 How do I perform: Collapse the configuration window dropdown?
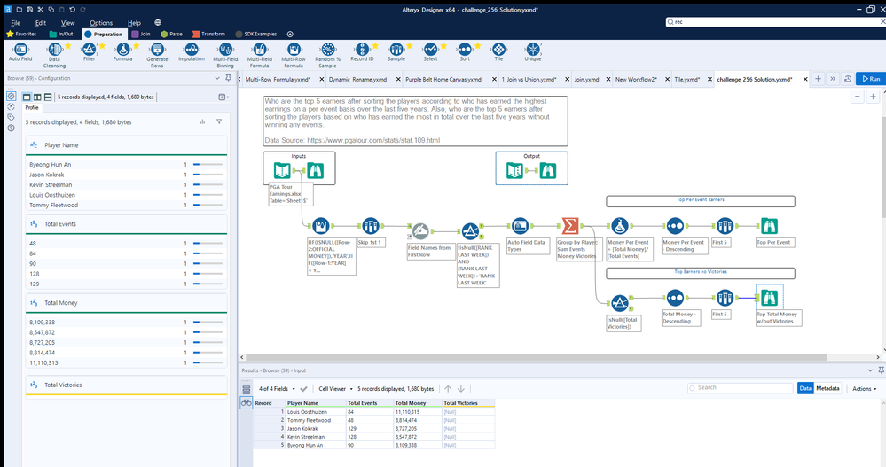pos(217,79)
